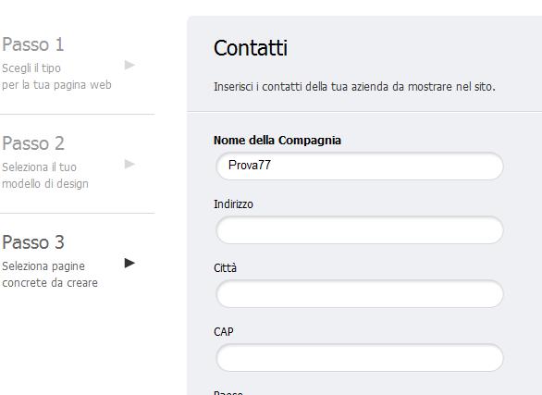Click the arrow icon beside Passo 2
Screen dimensions: 542x395
129,164
